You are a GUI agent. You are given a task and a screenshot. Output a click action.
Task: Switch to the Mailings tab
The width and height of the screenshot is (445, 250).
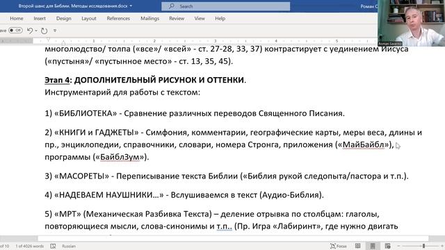150,19
